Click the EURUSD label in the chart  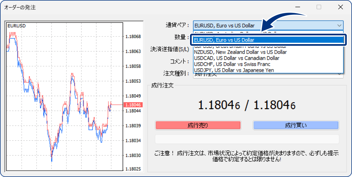click(x=16, y=26)
